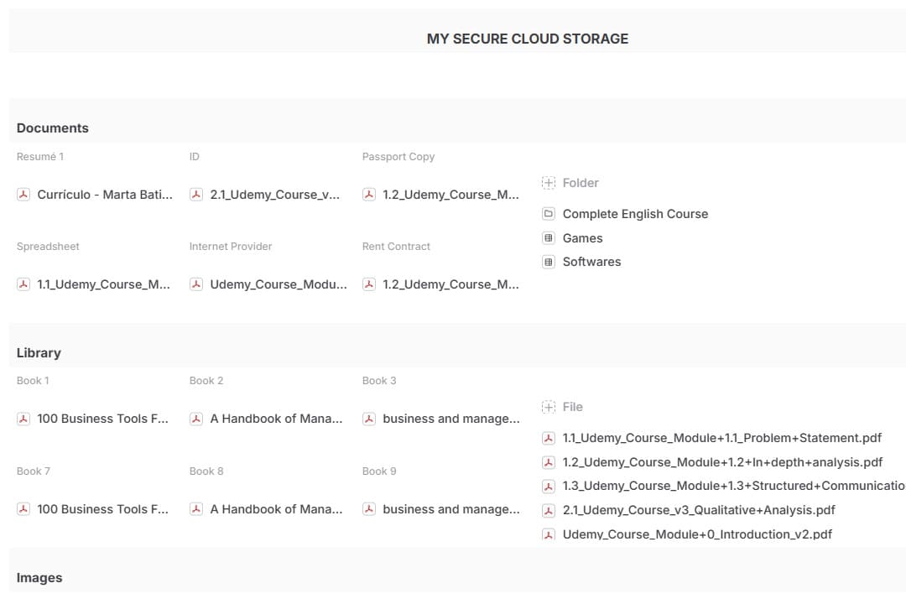Open the Complete English Course folder

pos(635,214)
